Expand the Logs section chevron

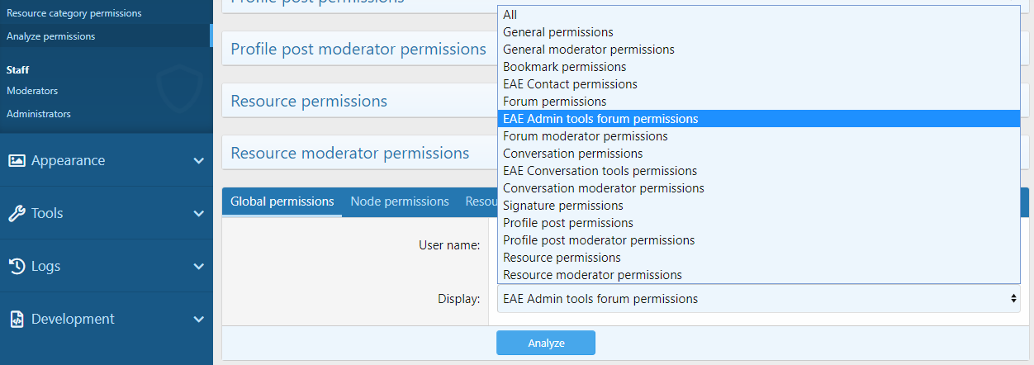[198, 266]
